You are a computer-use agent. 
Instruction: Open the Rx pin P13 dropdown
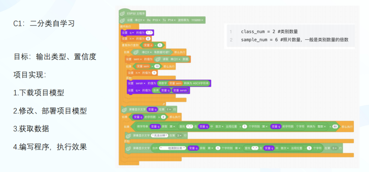pos(156,20)
